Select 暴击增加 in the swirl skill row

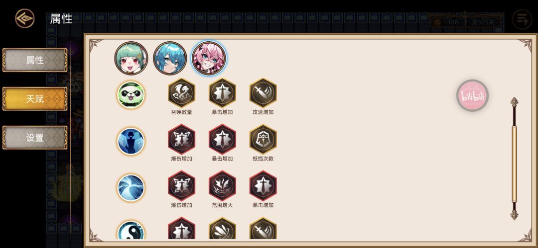pos(263,186)
